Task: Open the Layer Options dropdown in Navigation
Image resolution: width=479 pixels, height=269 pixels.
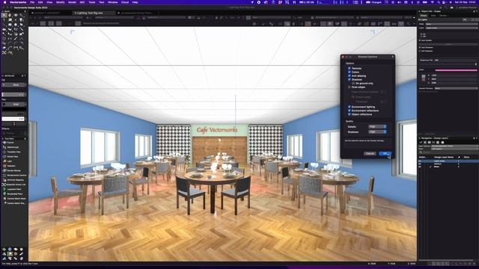Action: point(454,146)
